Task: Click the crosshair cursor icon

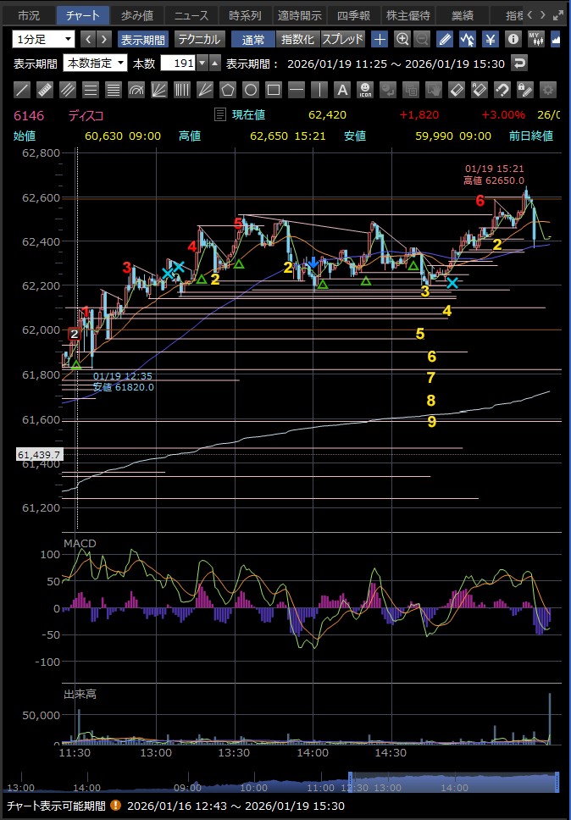Action: [x=380, y=39]
